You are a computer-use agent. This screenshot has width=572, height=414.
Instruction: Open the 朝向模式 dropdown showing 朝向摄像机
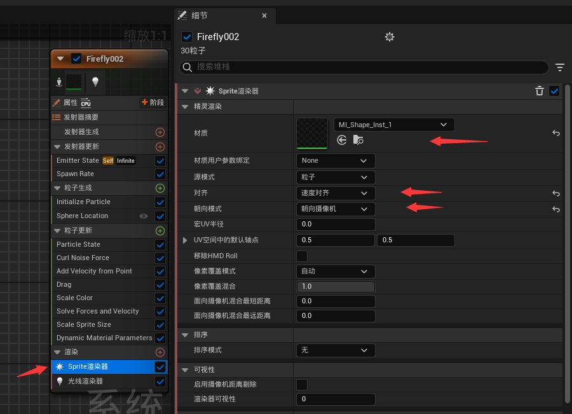(335, 209)
